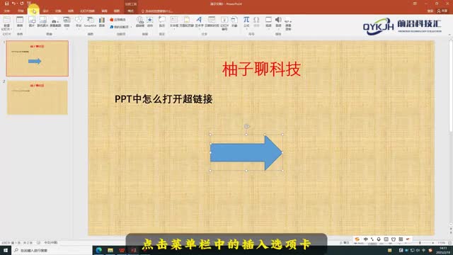
Task: Insert a Text Box
Action: point(174,22)
